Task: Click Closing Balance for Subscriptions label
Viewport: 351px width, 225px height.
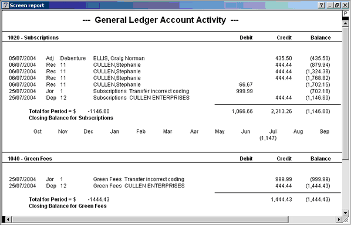Action: 71,118
